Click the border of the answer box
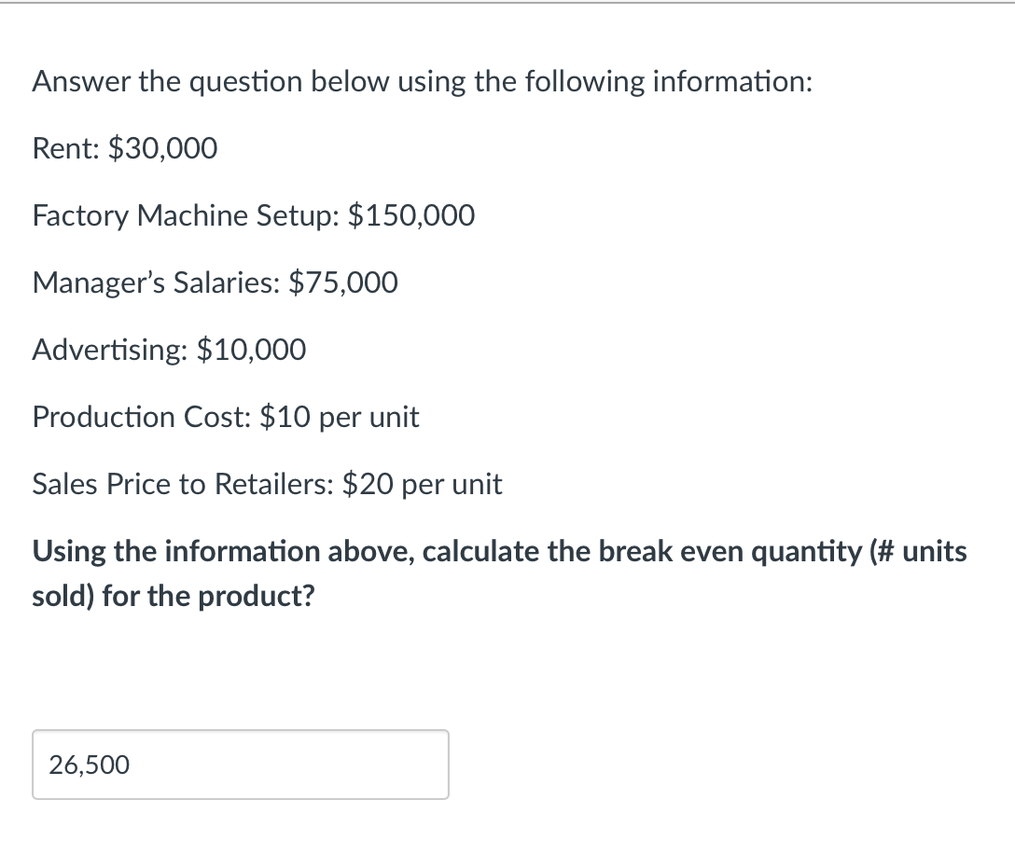This screenshot has height=841, width=1015. [x=241, y=732]
